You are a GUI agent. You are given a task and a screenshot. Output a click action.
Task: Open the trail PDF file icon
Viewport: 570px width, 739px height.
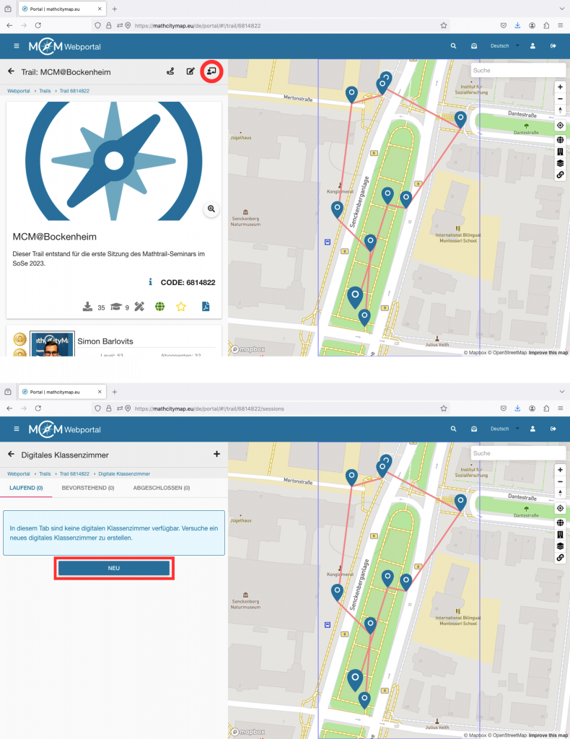click(x=205, y=307)
